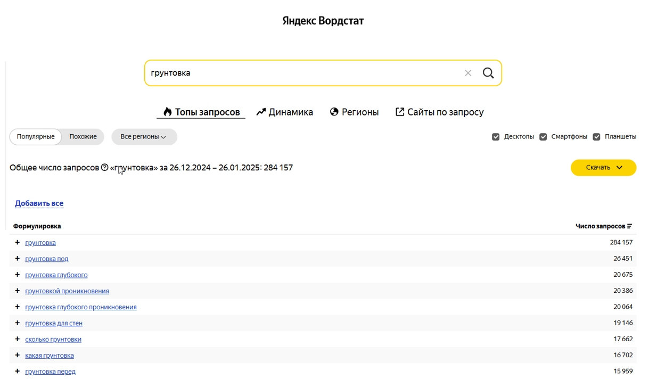This screenshot has width=657, height=387.
Task: Open the «грунтовка глубокого» query link
Action: coord(56,275)
